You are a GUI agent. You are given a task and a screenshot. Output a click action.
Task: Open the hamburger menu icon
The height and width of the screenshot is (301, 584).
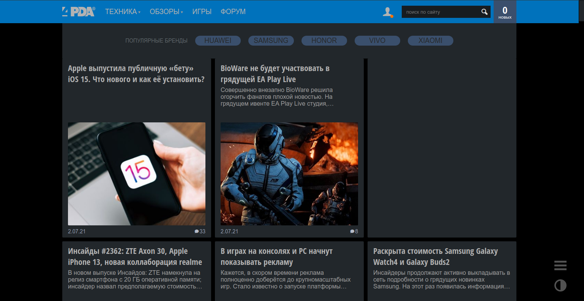pyautogui.click(x=560, y=265)
